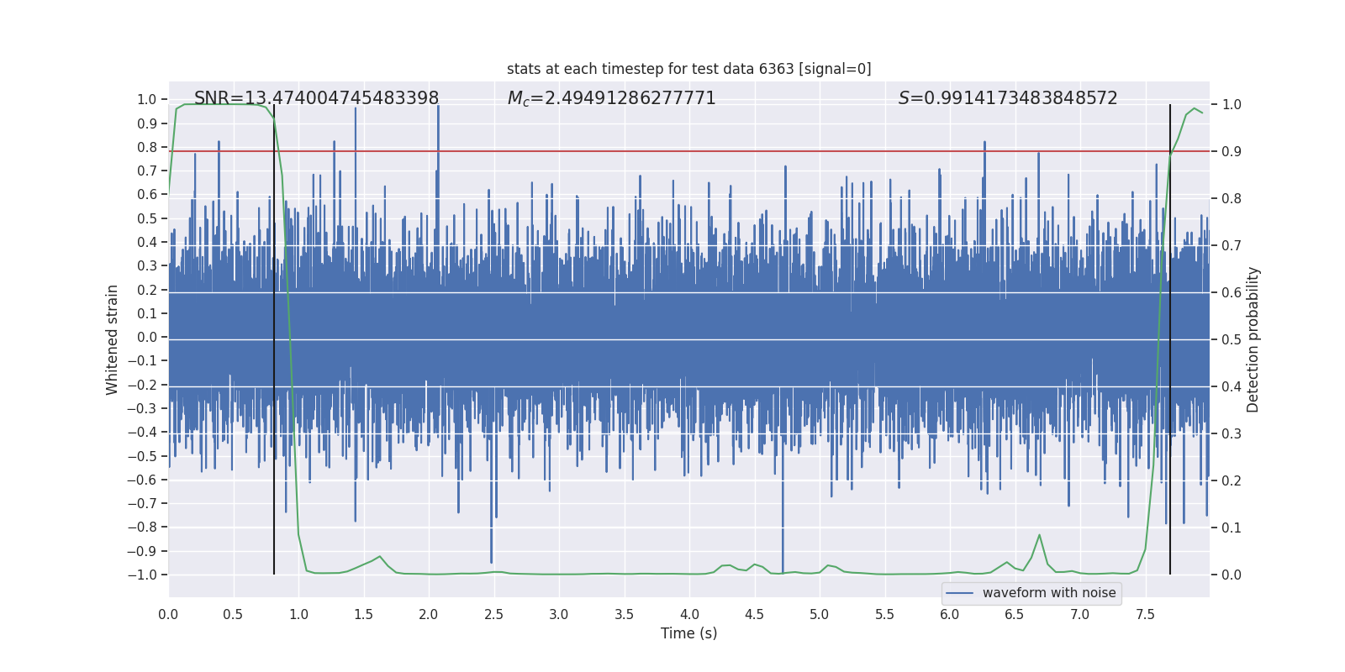Click the 0.1 tick on the Detection probability axis
Viewport: 1345px width, 672px height.
pyautogui.click(x=1232, y=528)
